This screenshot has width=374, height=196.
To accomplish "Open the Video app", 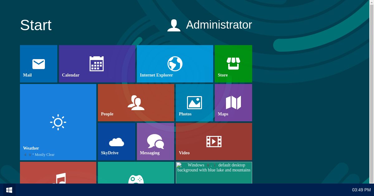I will (214, 141).
